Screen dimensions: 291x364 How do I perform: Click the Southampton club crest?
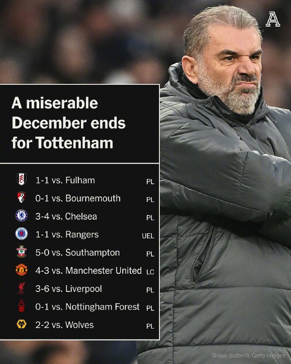[x=21, y=252]
